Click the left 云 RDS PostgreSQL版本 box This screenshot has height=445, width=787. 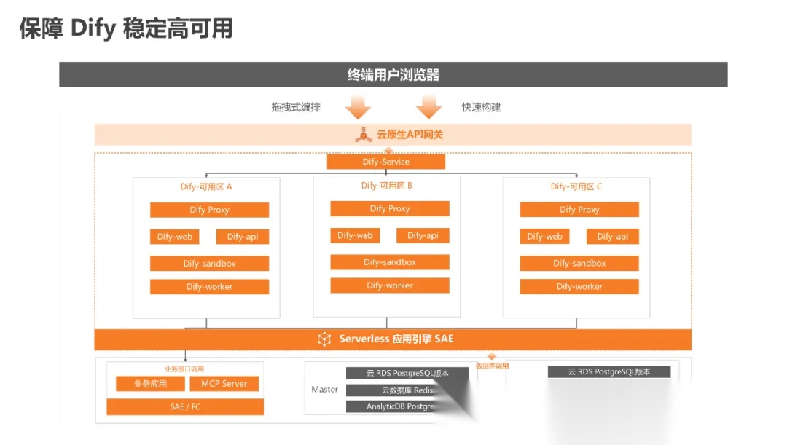407,373
